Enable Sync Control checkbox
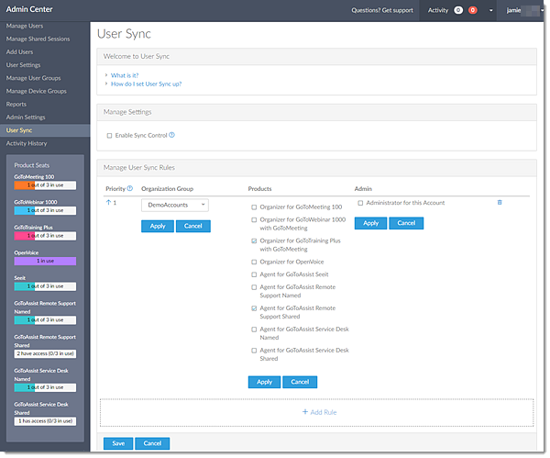The image size is (550, 458). (x=109, y=136)
